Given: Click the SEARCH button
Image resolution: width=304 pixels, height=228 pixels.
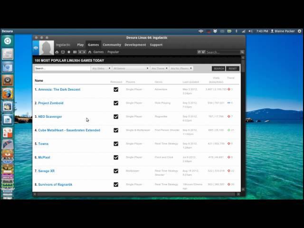Looking at the screenshot, I should point(218,68).
